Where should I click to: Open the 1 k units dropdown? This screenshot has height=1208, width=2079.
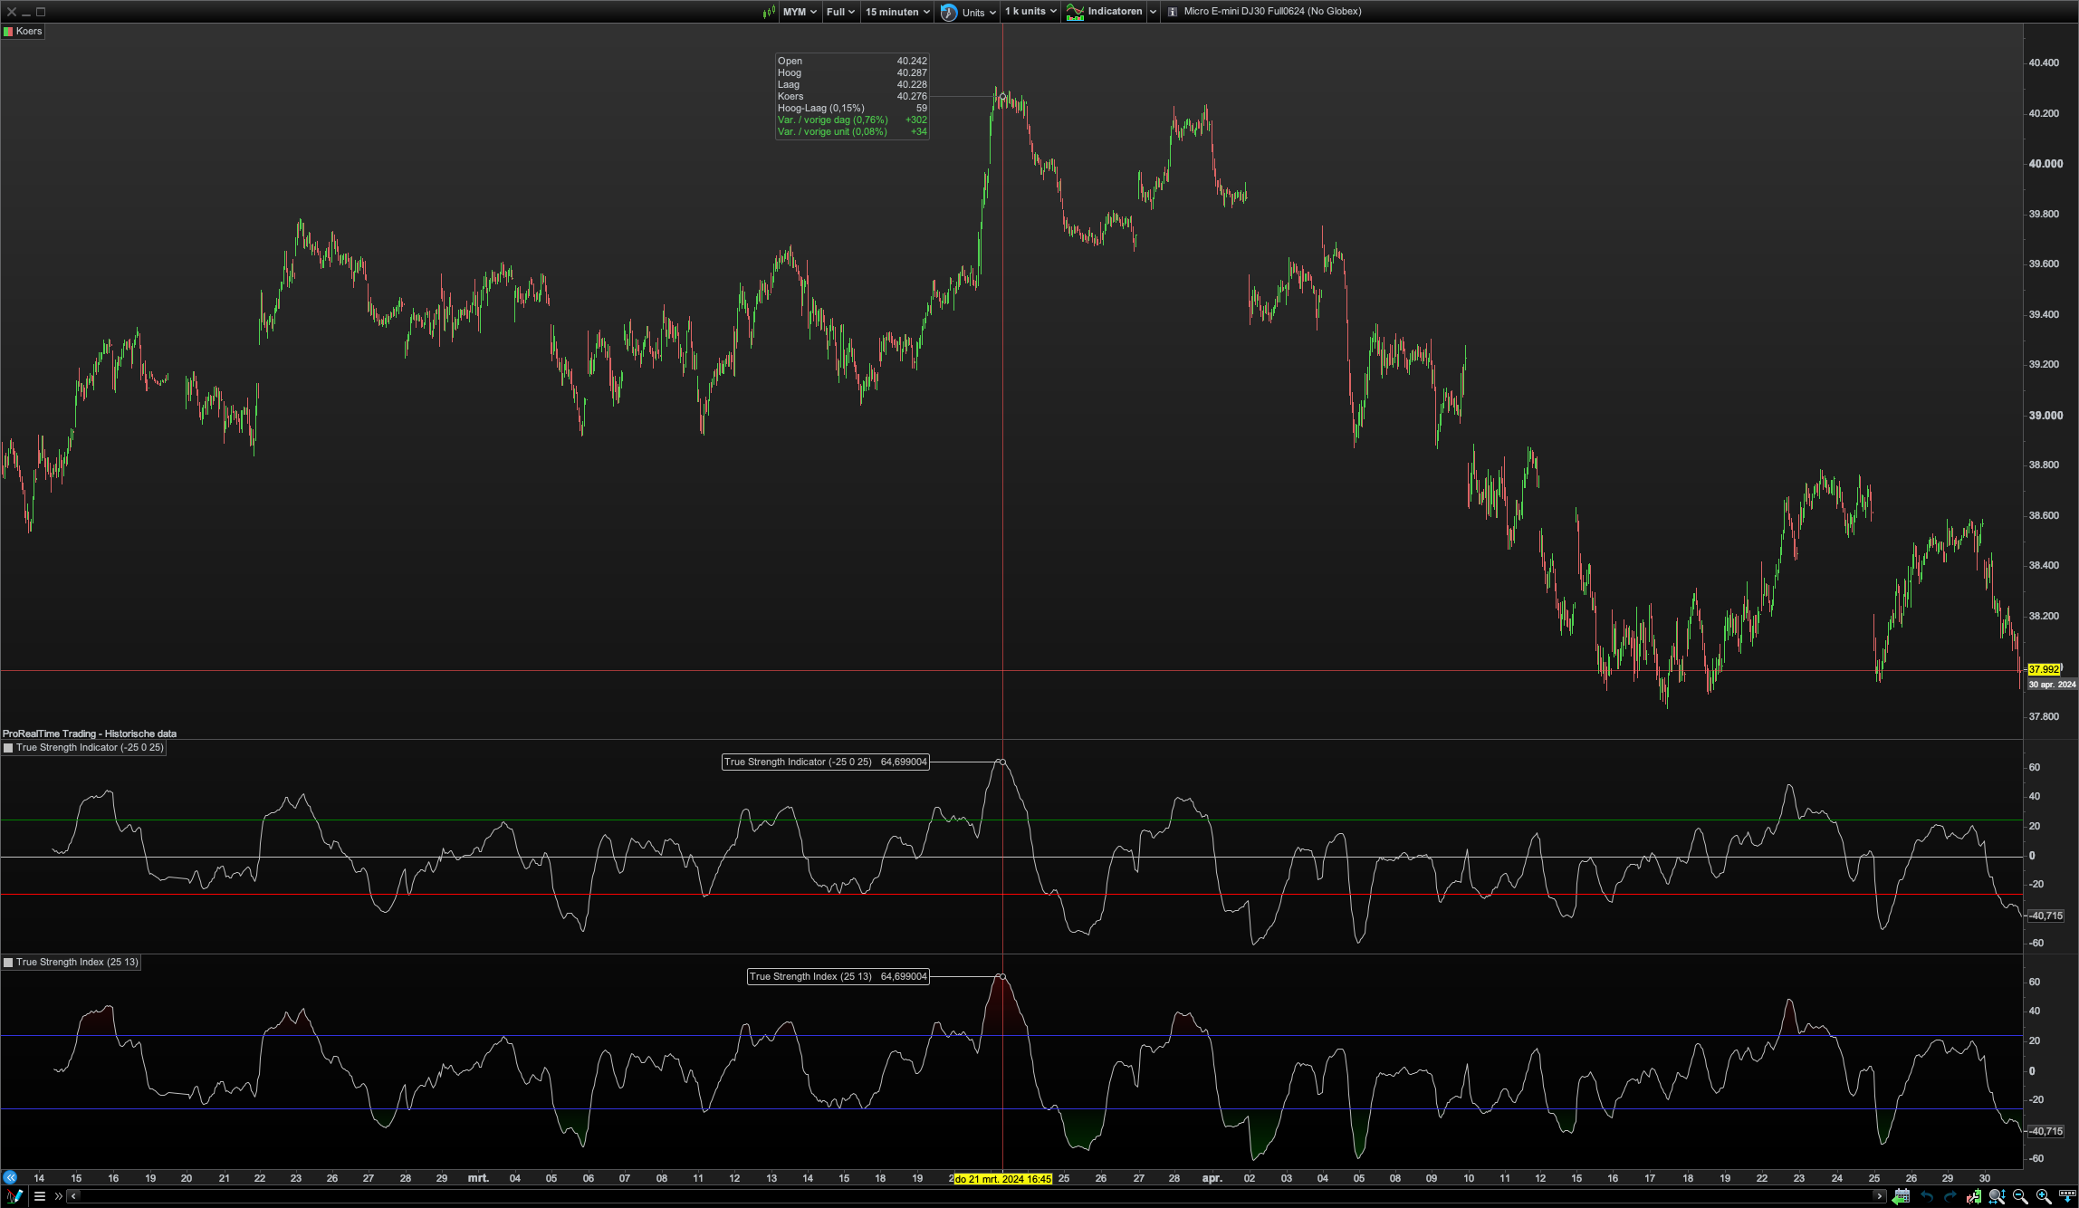pyautogui.click(x=1030, y=12)
